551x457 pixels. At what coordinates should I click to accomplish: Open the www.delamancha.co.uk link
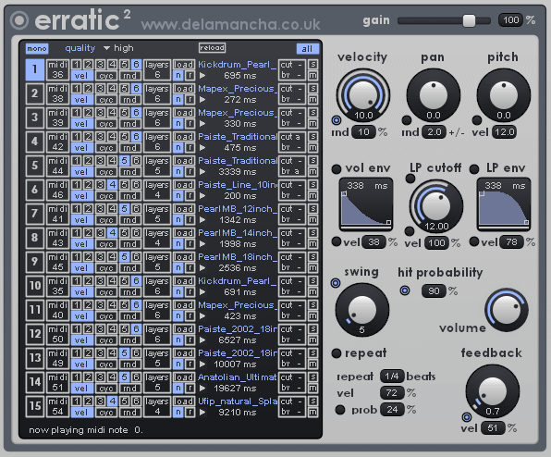(x=230, y=25)
